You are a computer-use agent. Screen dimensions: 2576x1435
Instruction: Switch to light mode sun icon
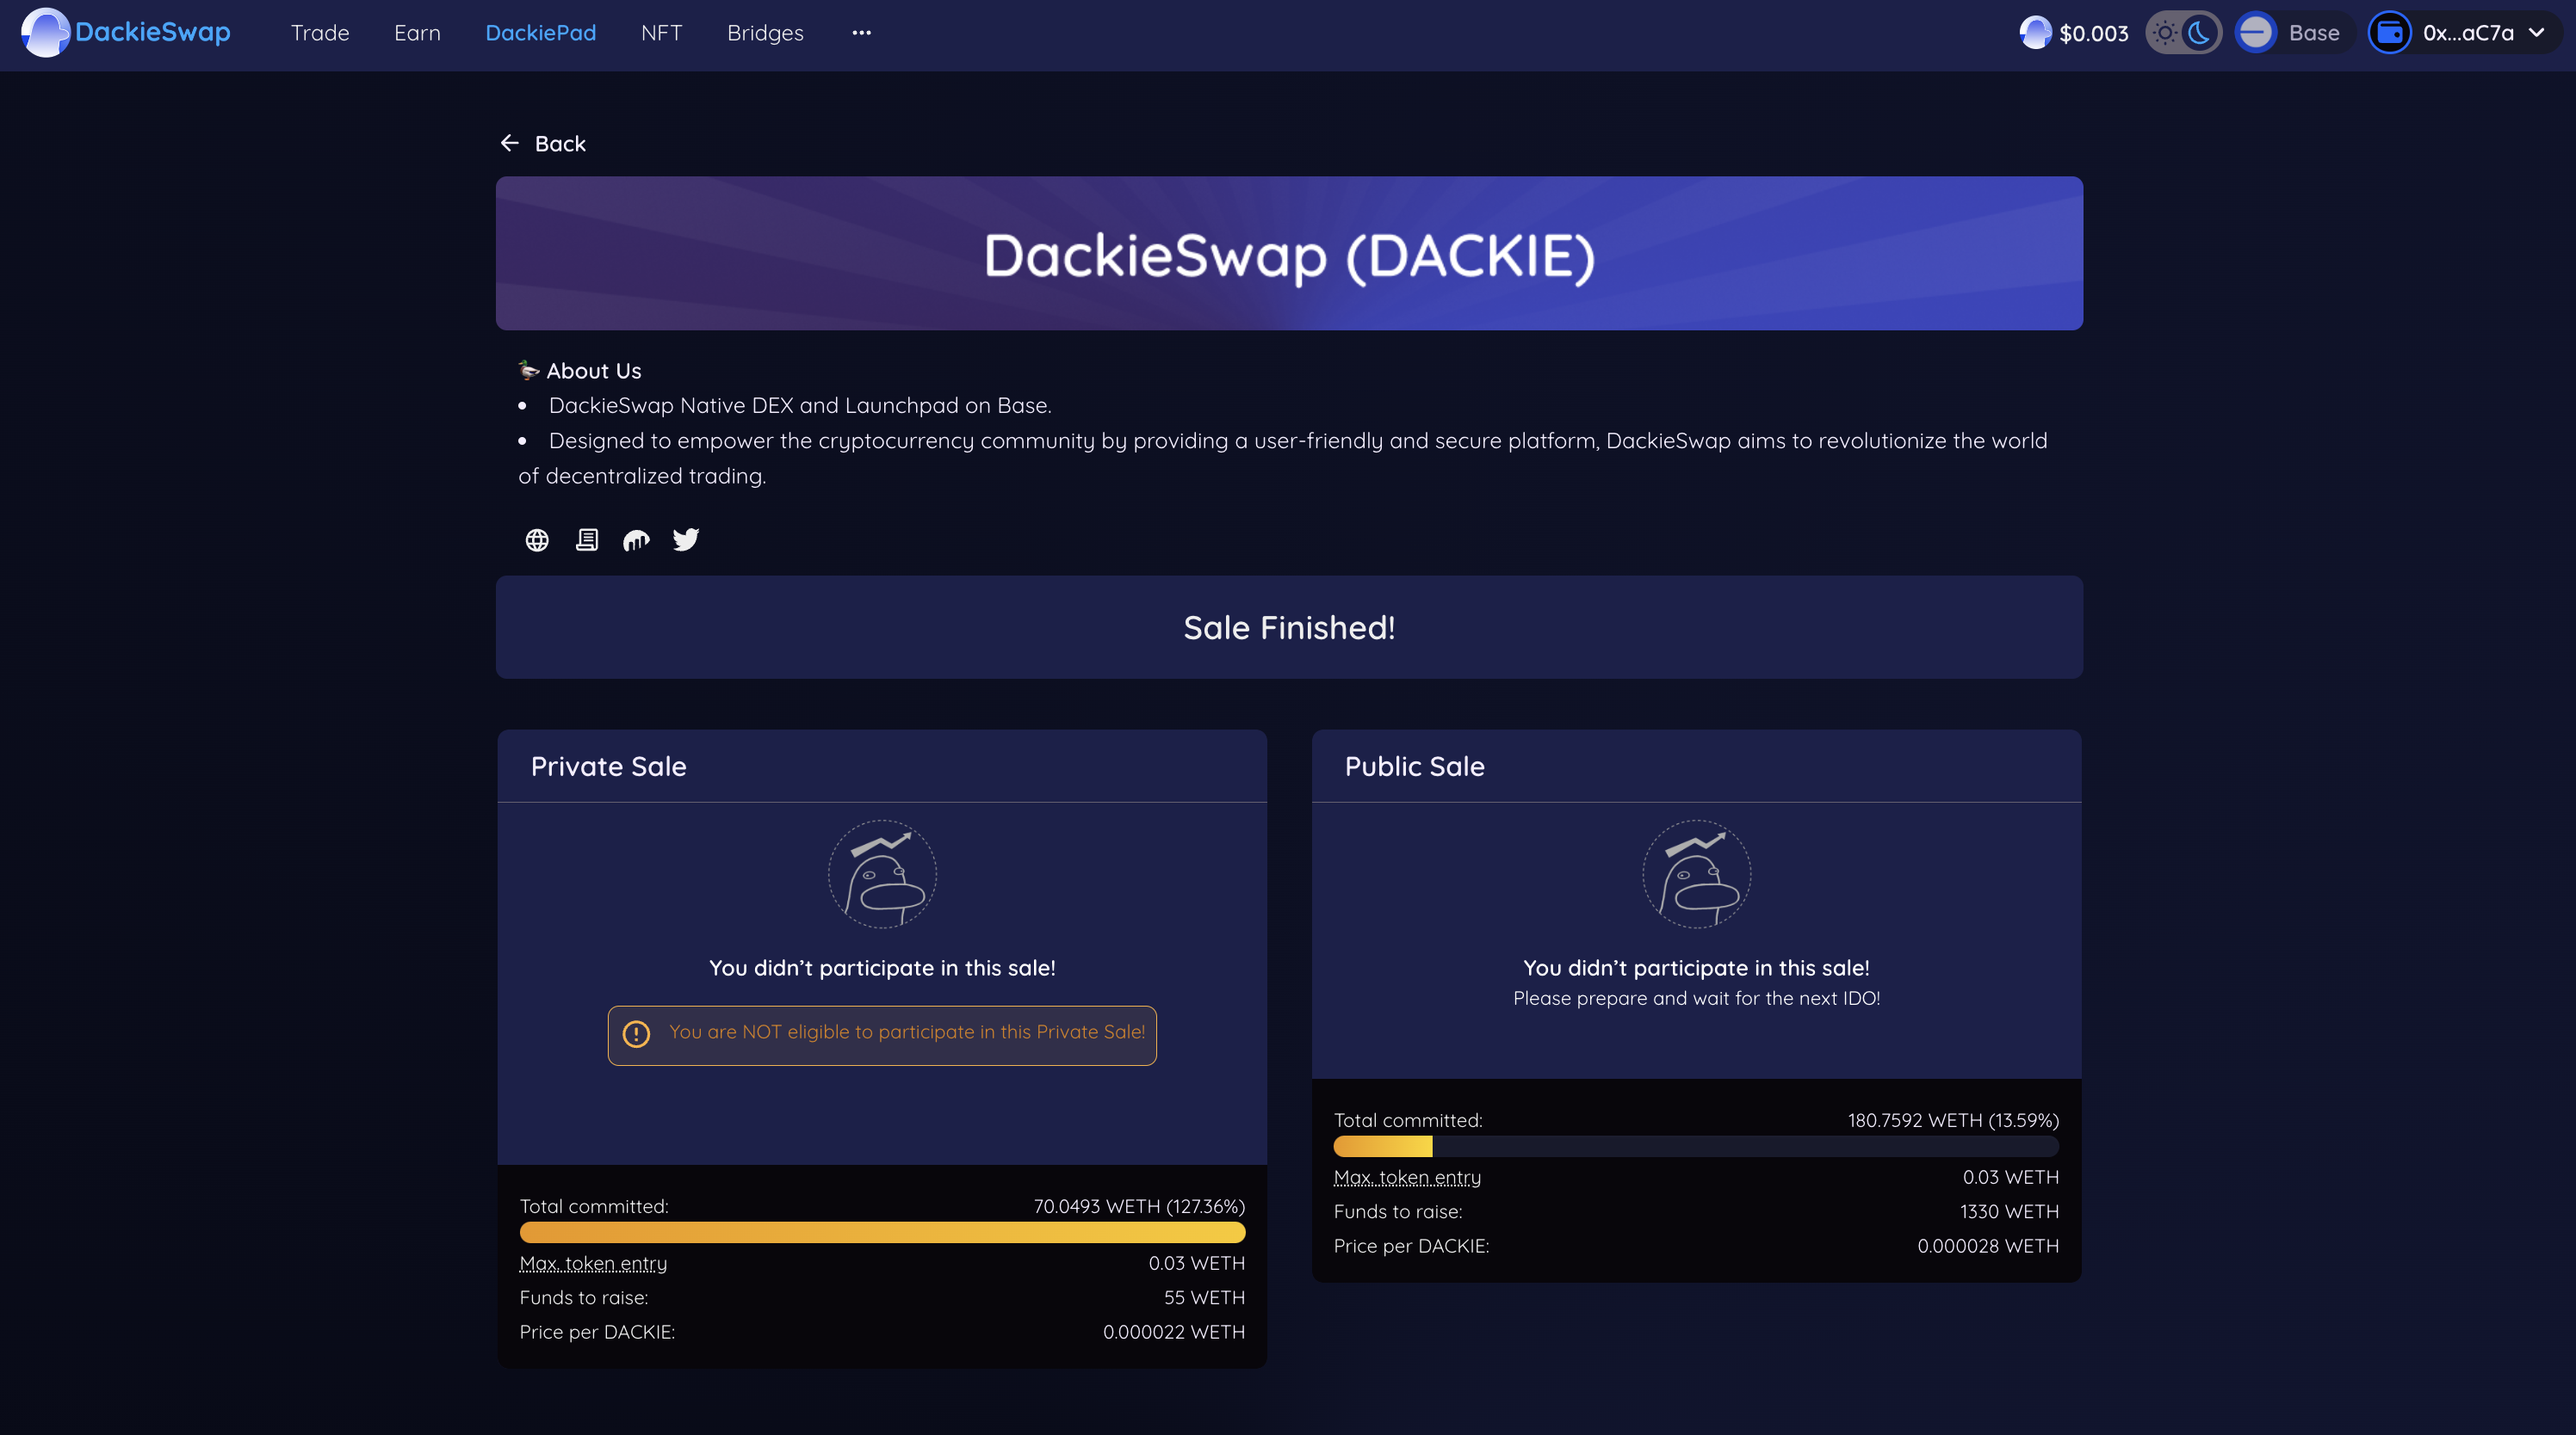coord(2165,33)
